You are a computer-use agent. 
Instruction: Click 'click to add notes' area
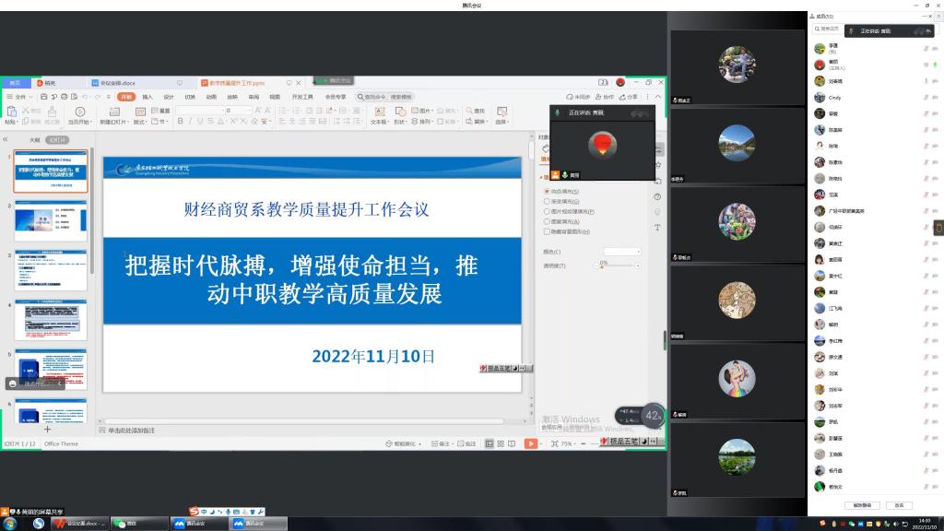coord(131,430)
